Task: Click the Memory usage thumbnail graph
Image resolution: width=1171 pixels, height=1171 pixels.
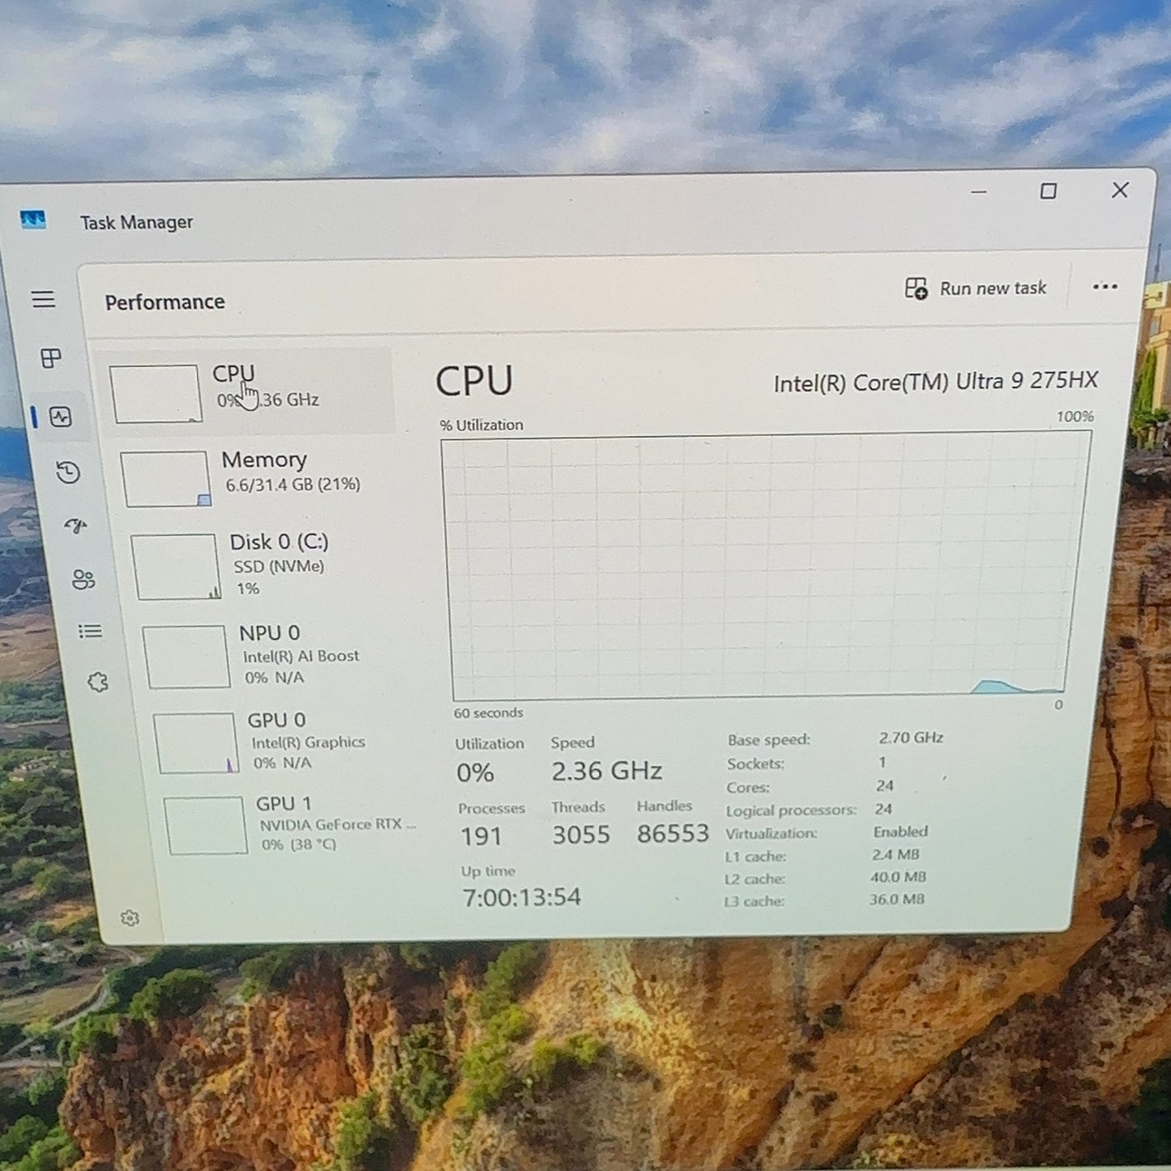Action: click(x=165, y=479)
